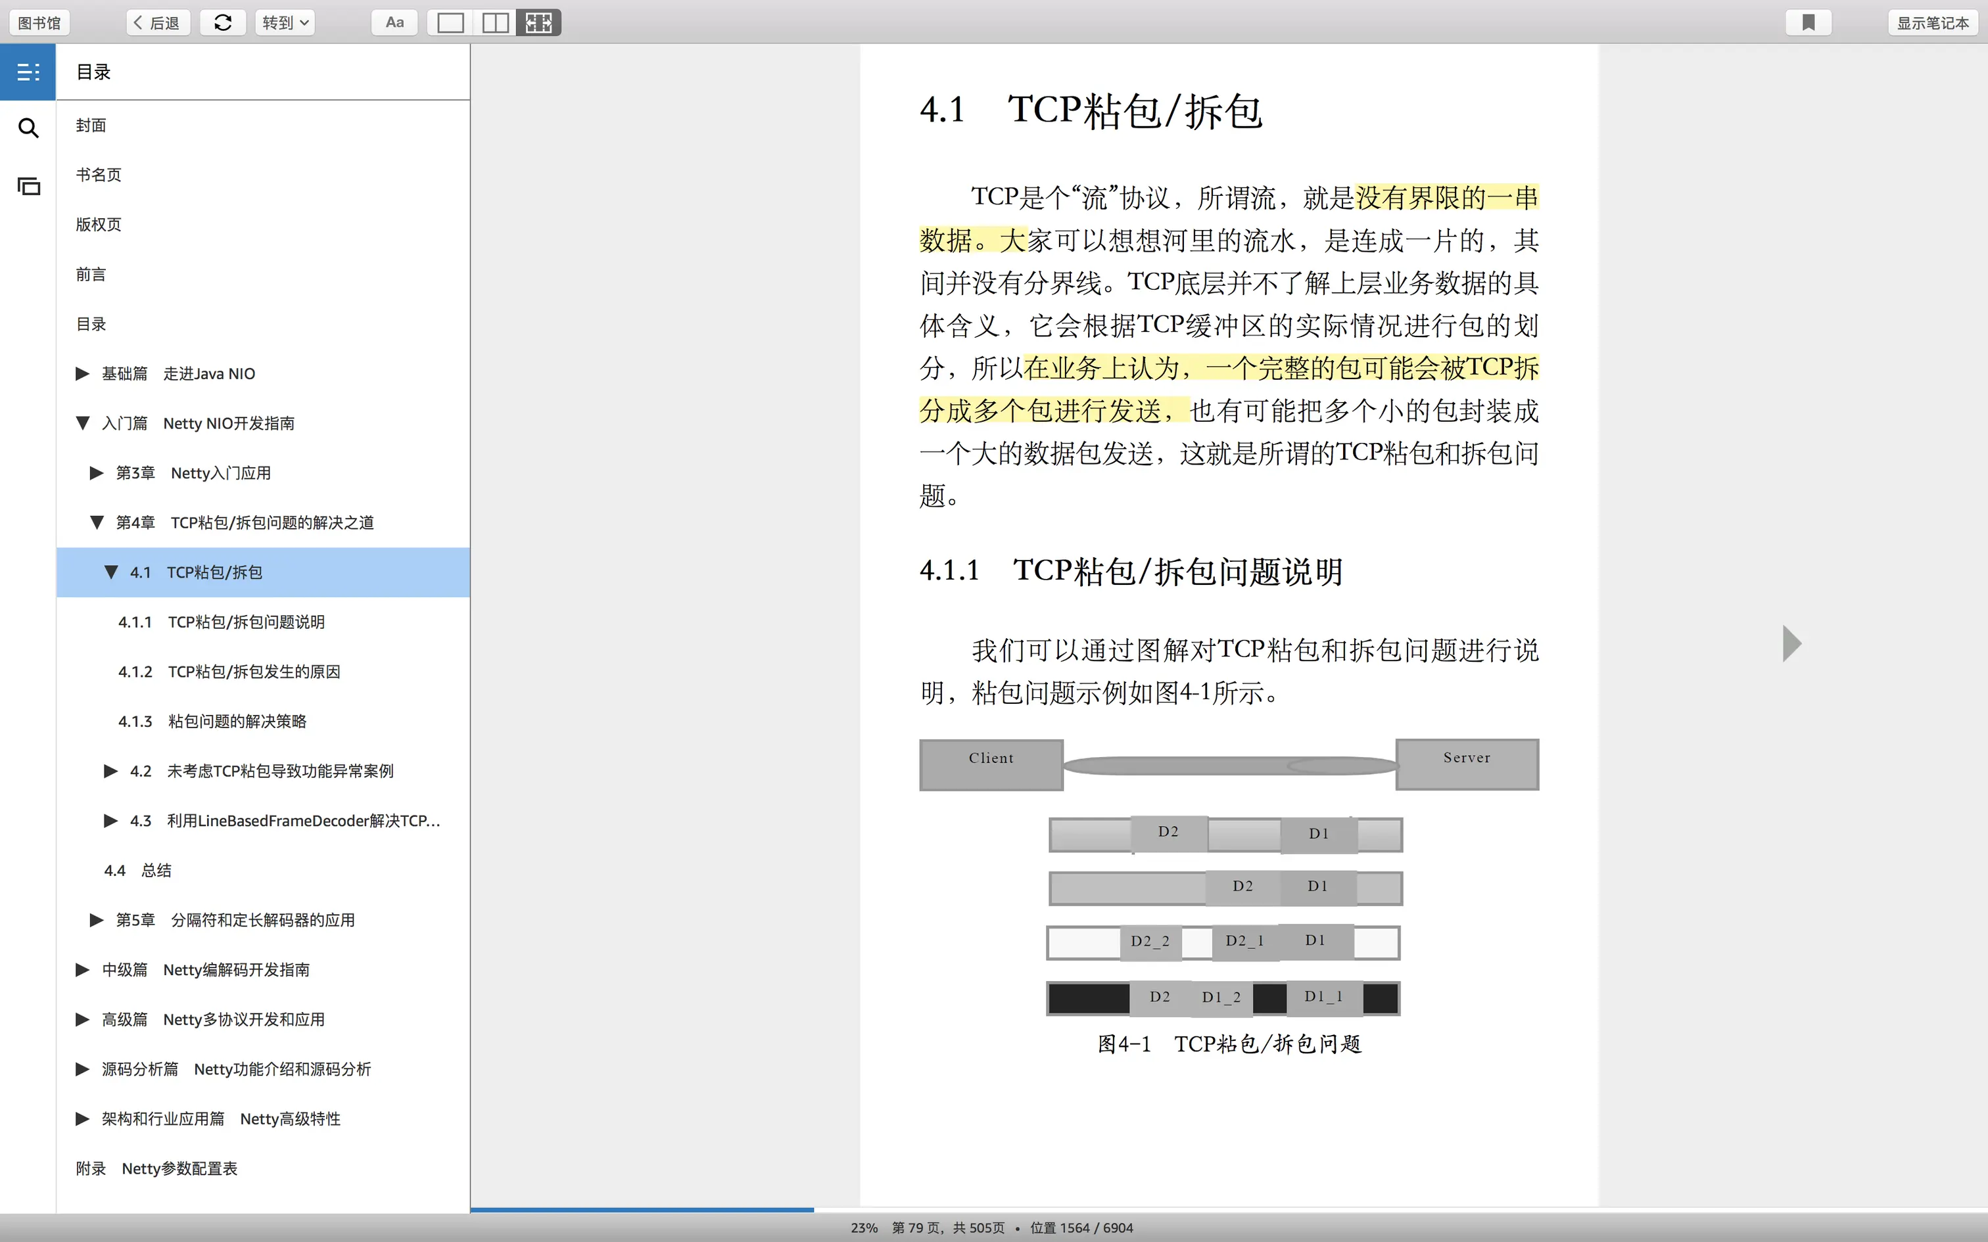Bookmark this page with ribbon icon

(x=1808, y=23)
